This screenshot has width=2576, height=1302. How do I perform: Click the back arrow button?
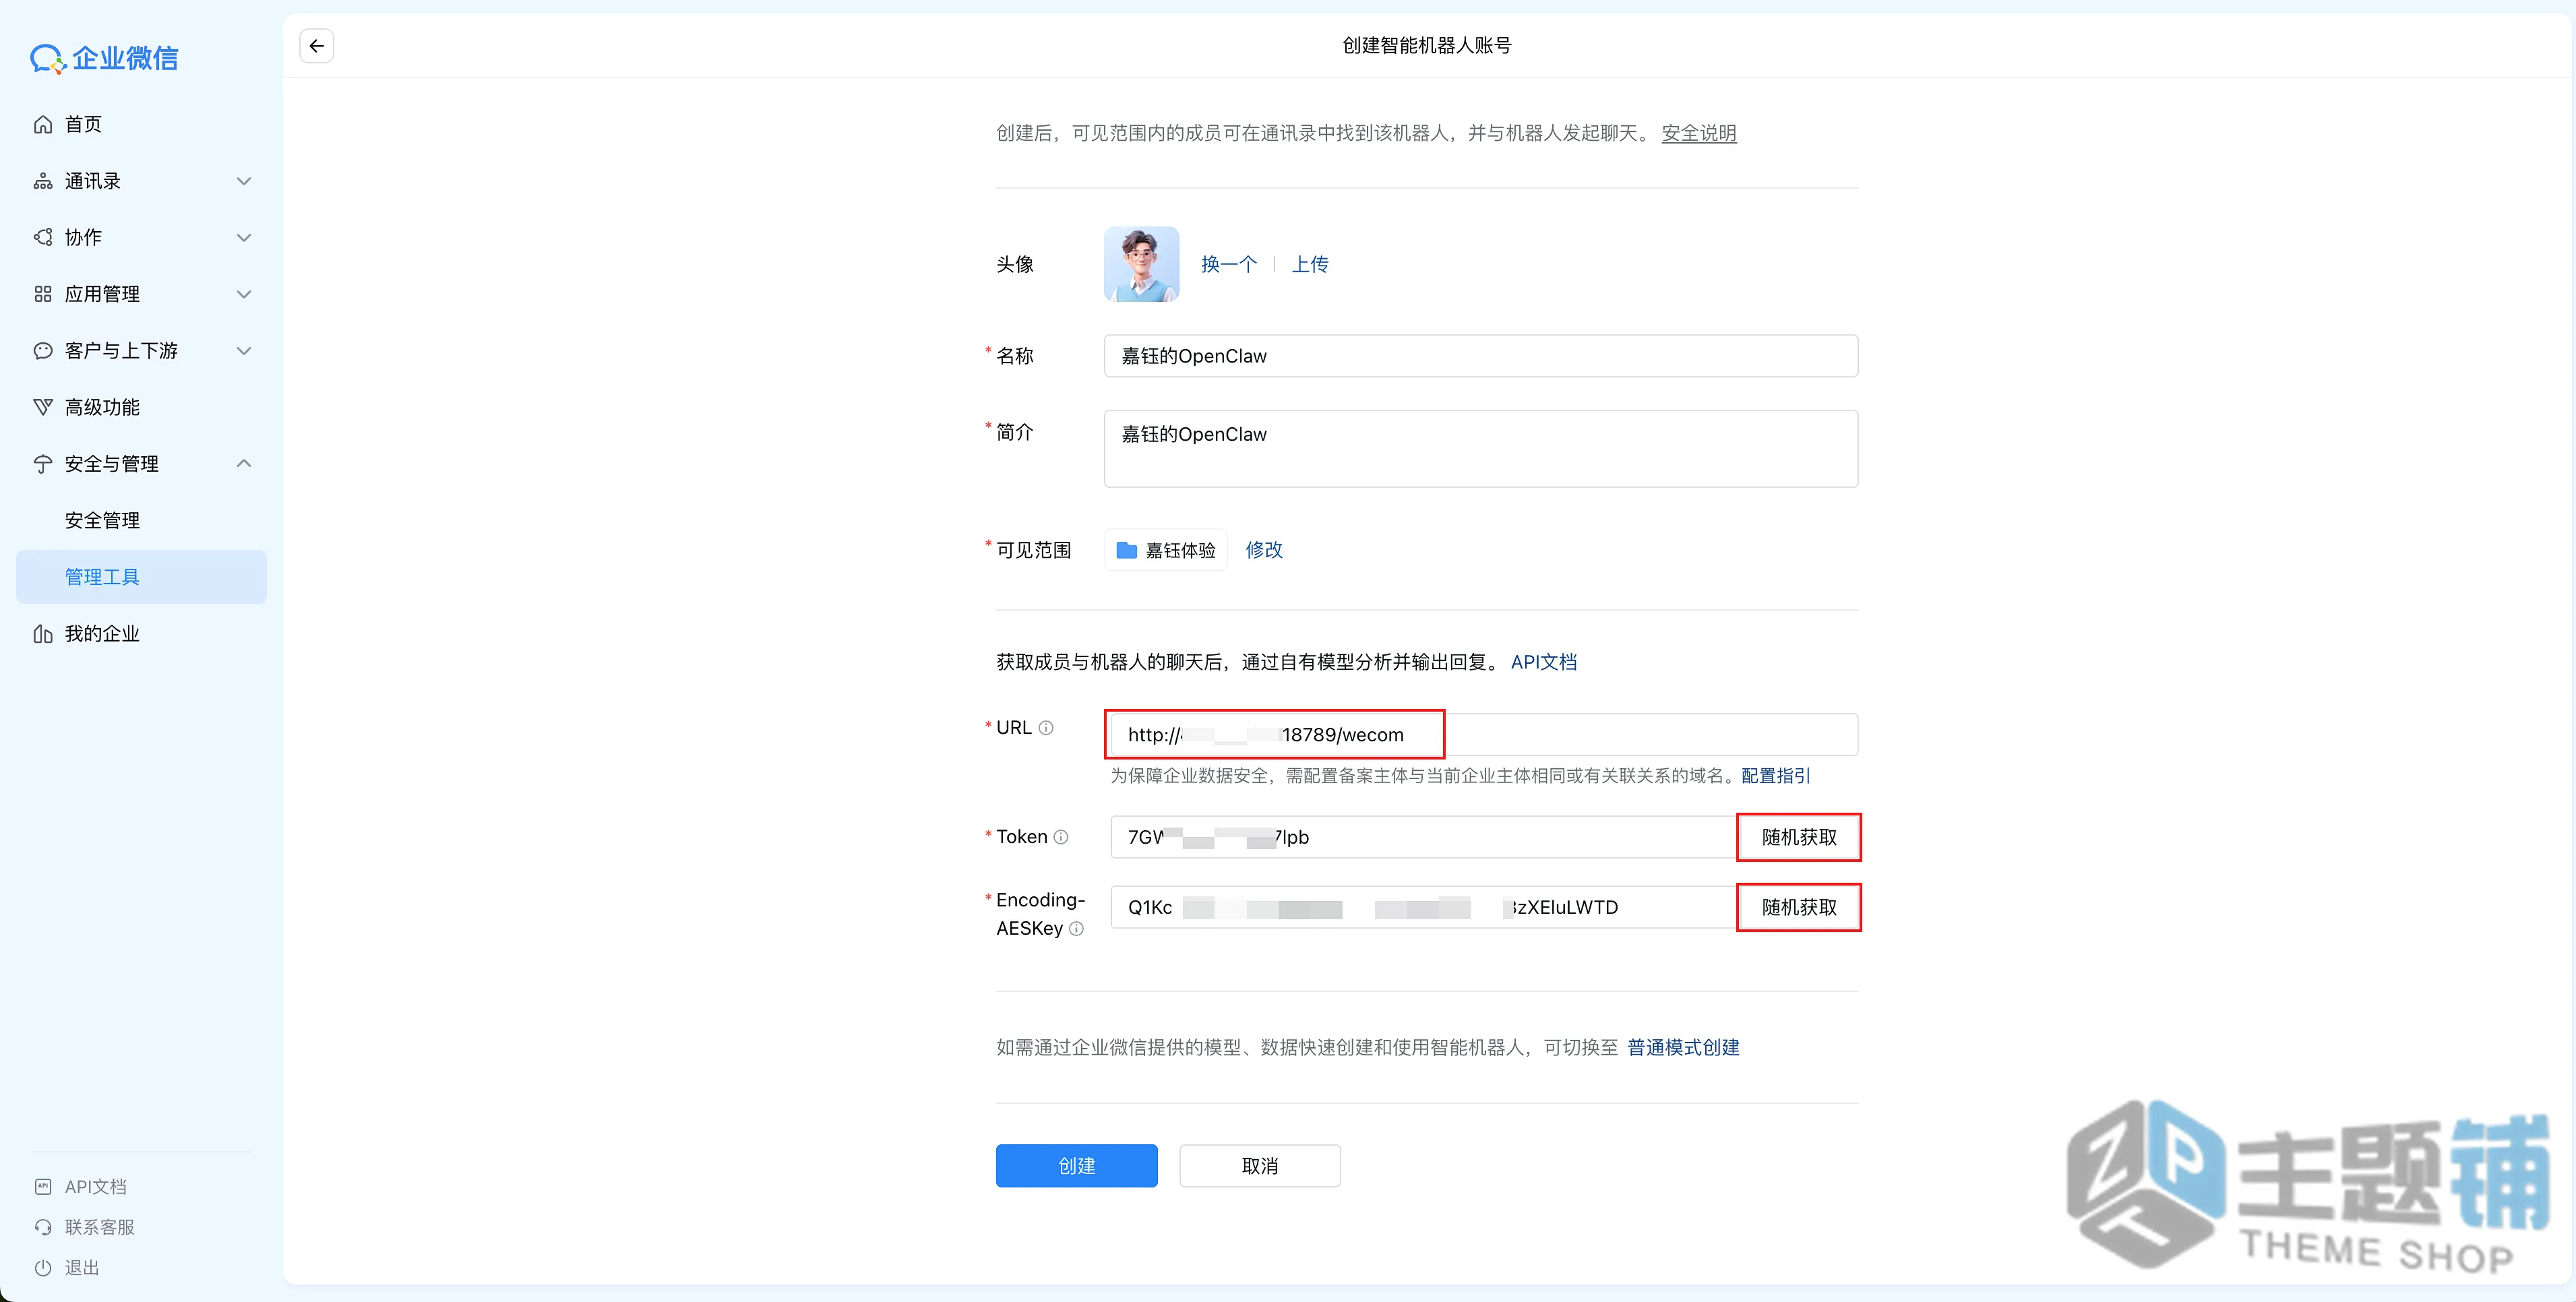(316, 46)
